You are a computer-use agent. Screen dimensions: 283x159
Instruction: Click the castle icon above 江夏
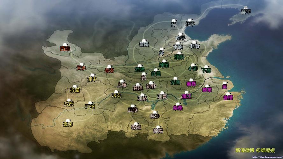pos(162,93)
